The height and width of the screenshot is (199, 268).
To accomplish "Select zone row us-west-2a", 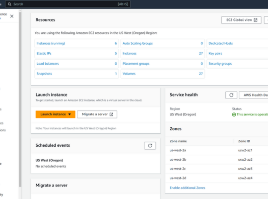I will [216, 150].
